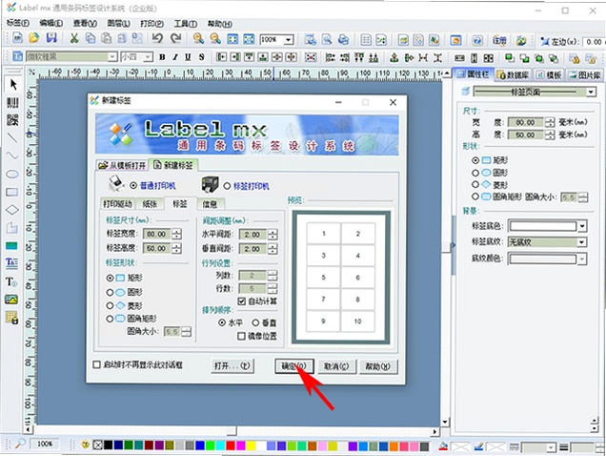Select the ellipse drawing tool
The height and width of the screenshot is (456, 606).
(12, 175)
